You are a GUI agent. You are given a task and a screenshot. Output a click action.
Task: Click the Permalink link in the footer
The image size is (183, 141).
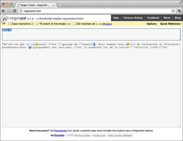(59, 135)
